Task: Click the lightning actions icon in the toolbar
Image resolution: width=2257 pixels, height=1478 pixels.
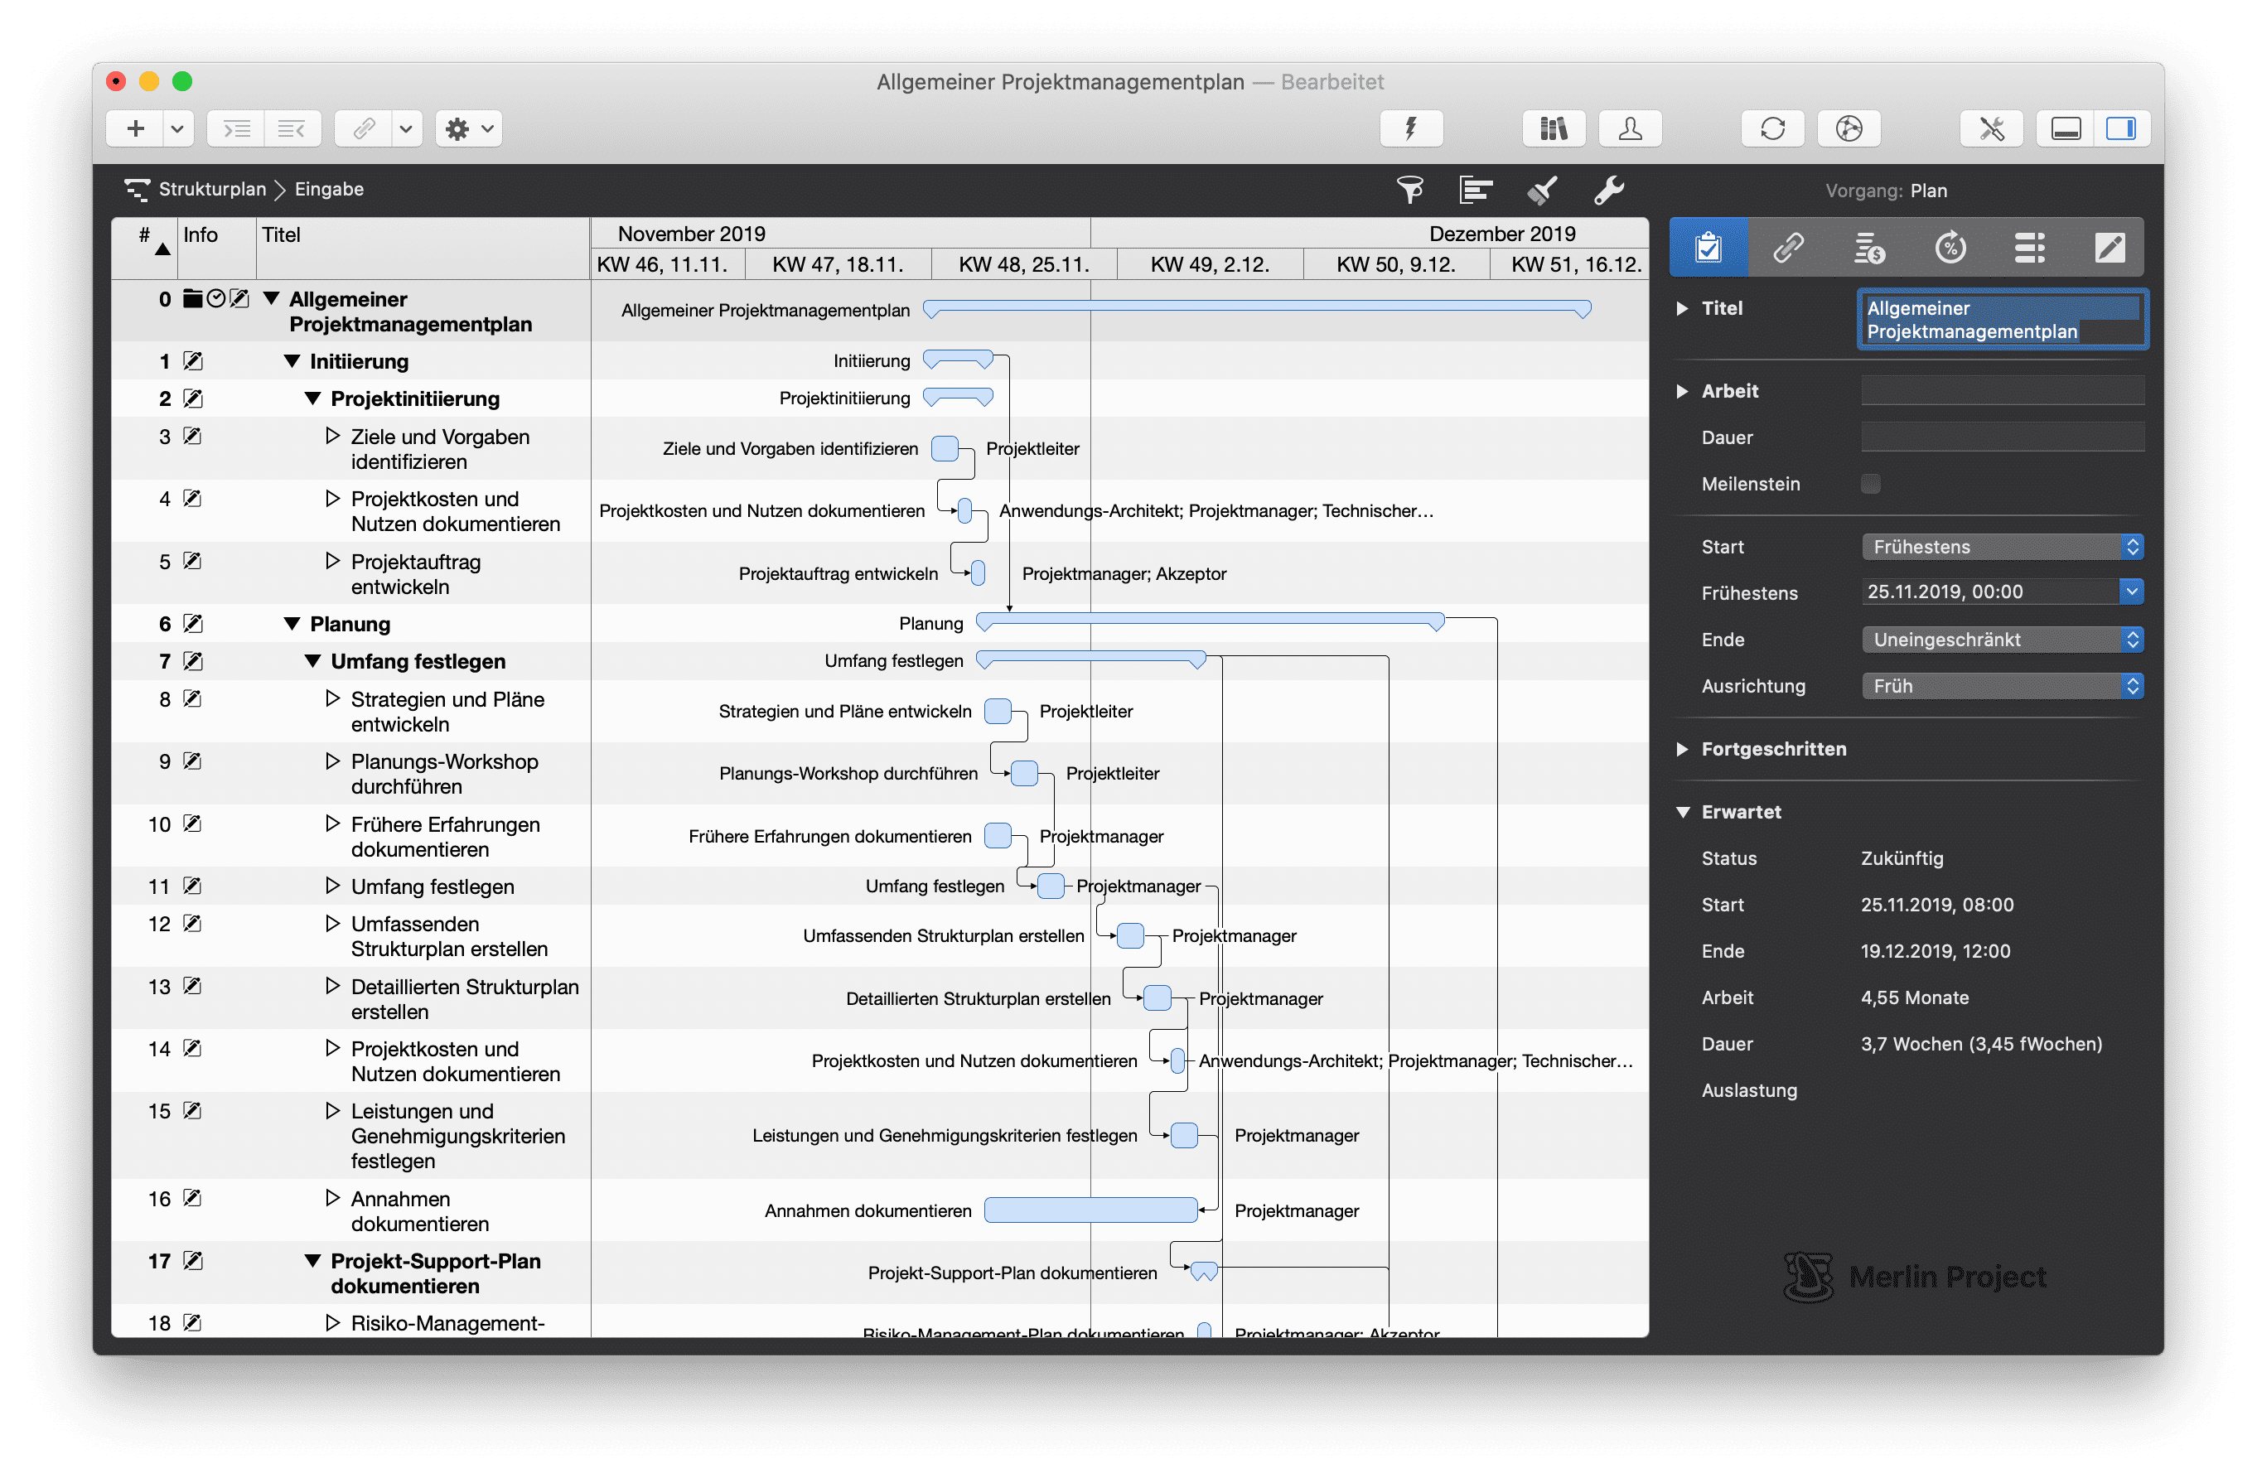Action: tap(1411, 128)
